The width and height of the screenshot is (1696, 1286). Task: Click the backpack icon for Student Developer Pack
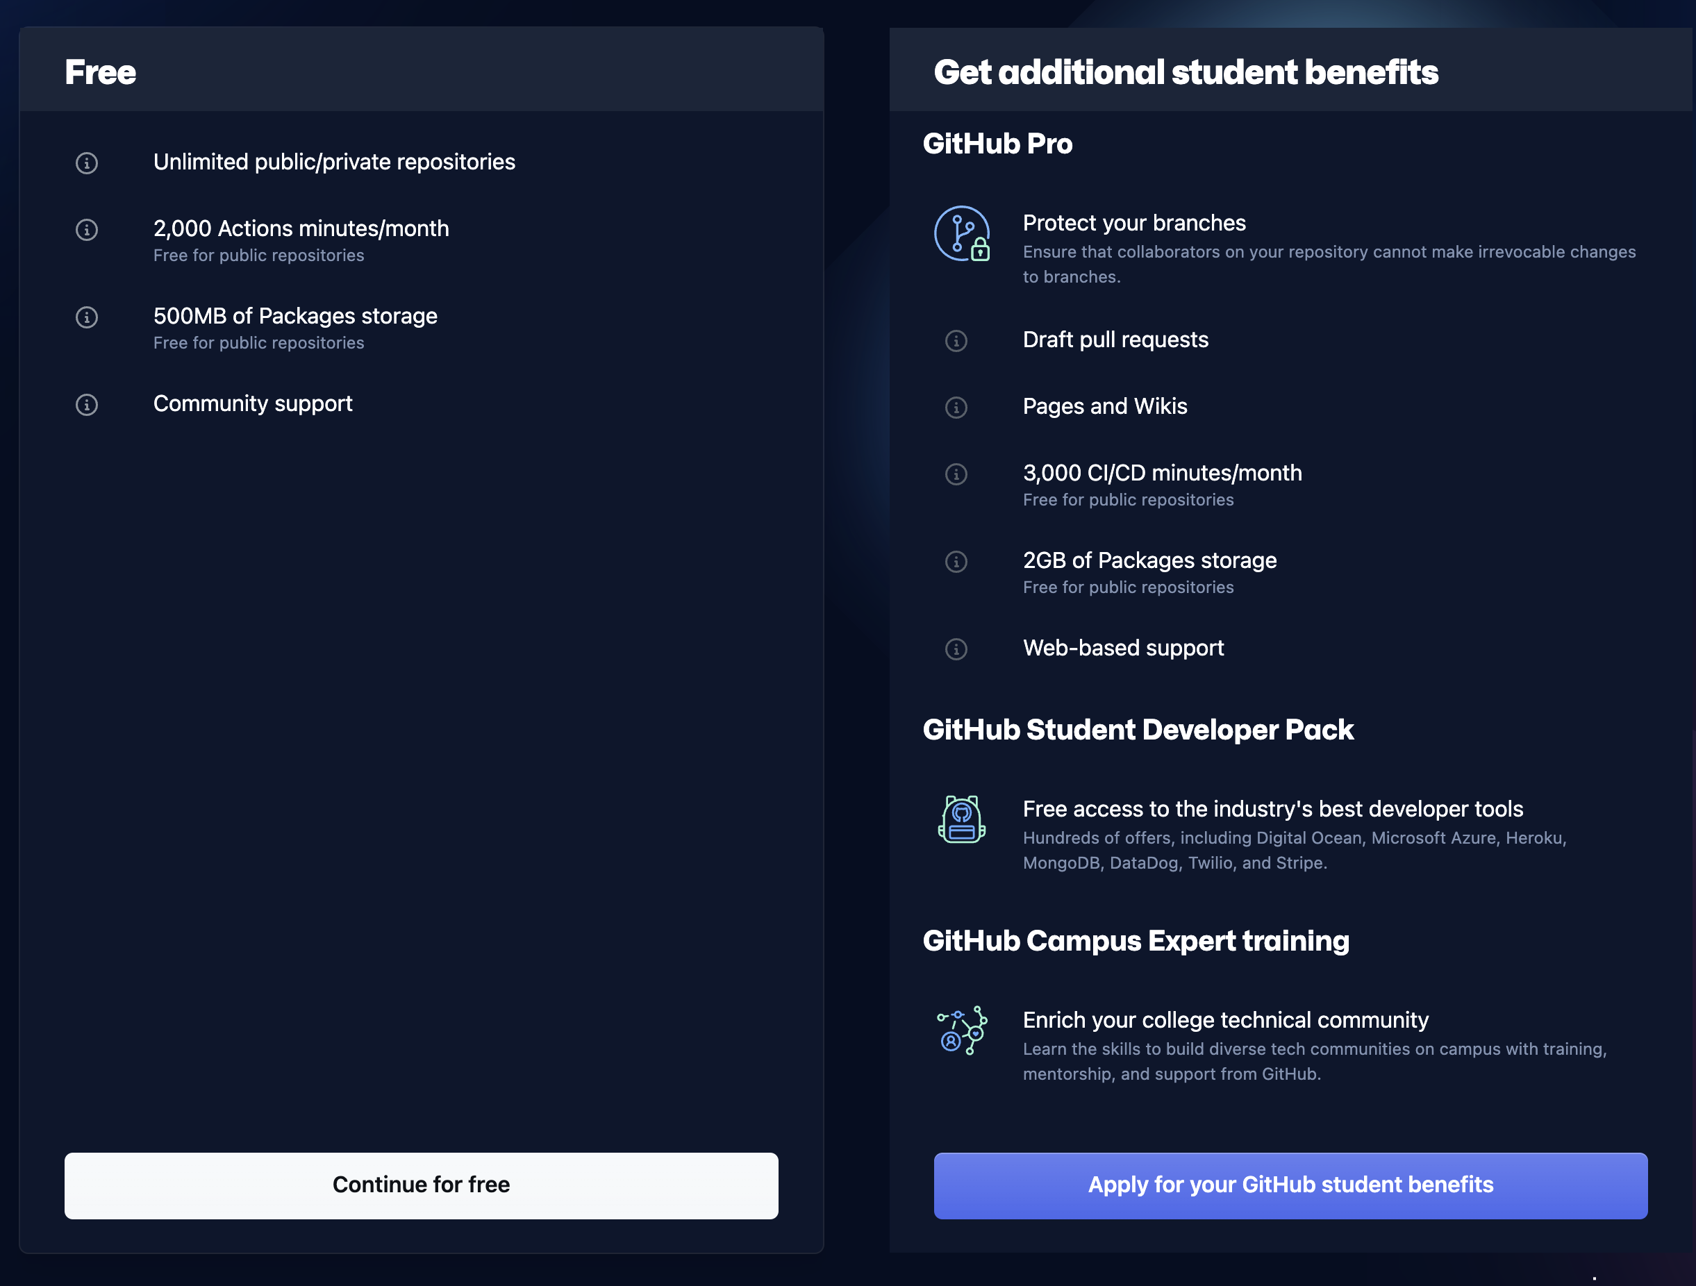962,819
